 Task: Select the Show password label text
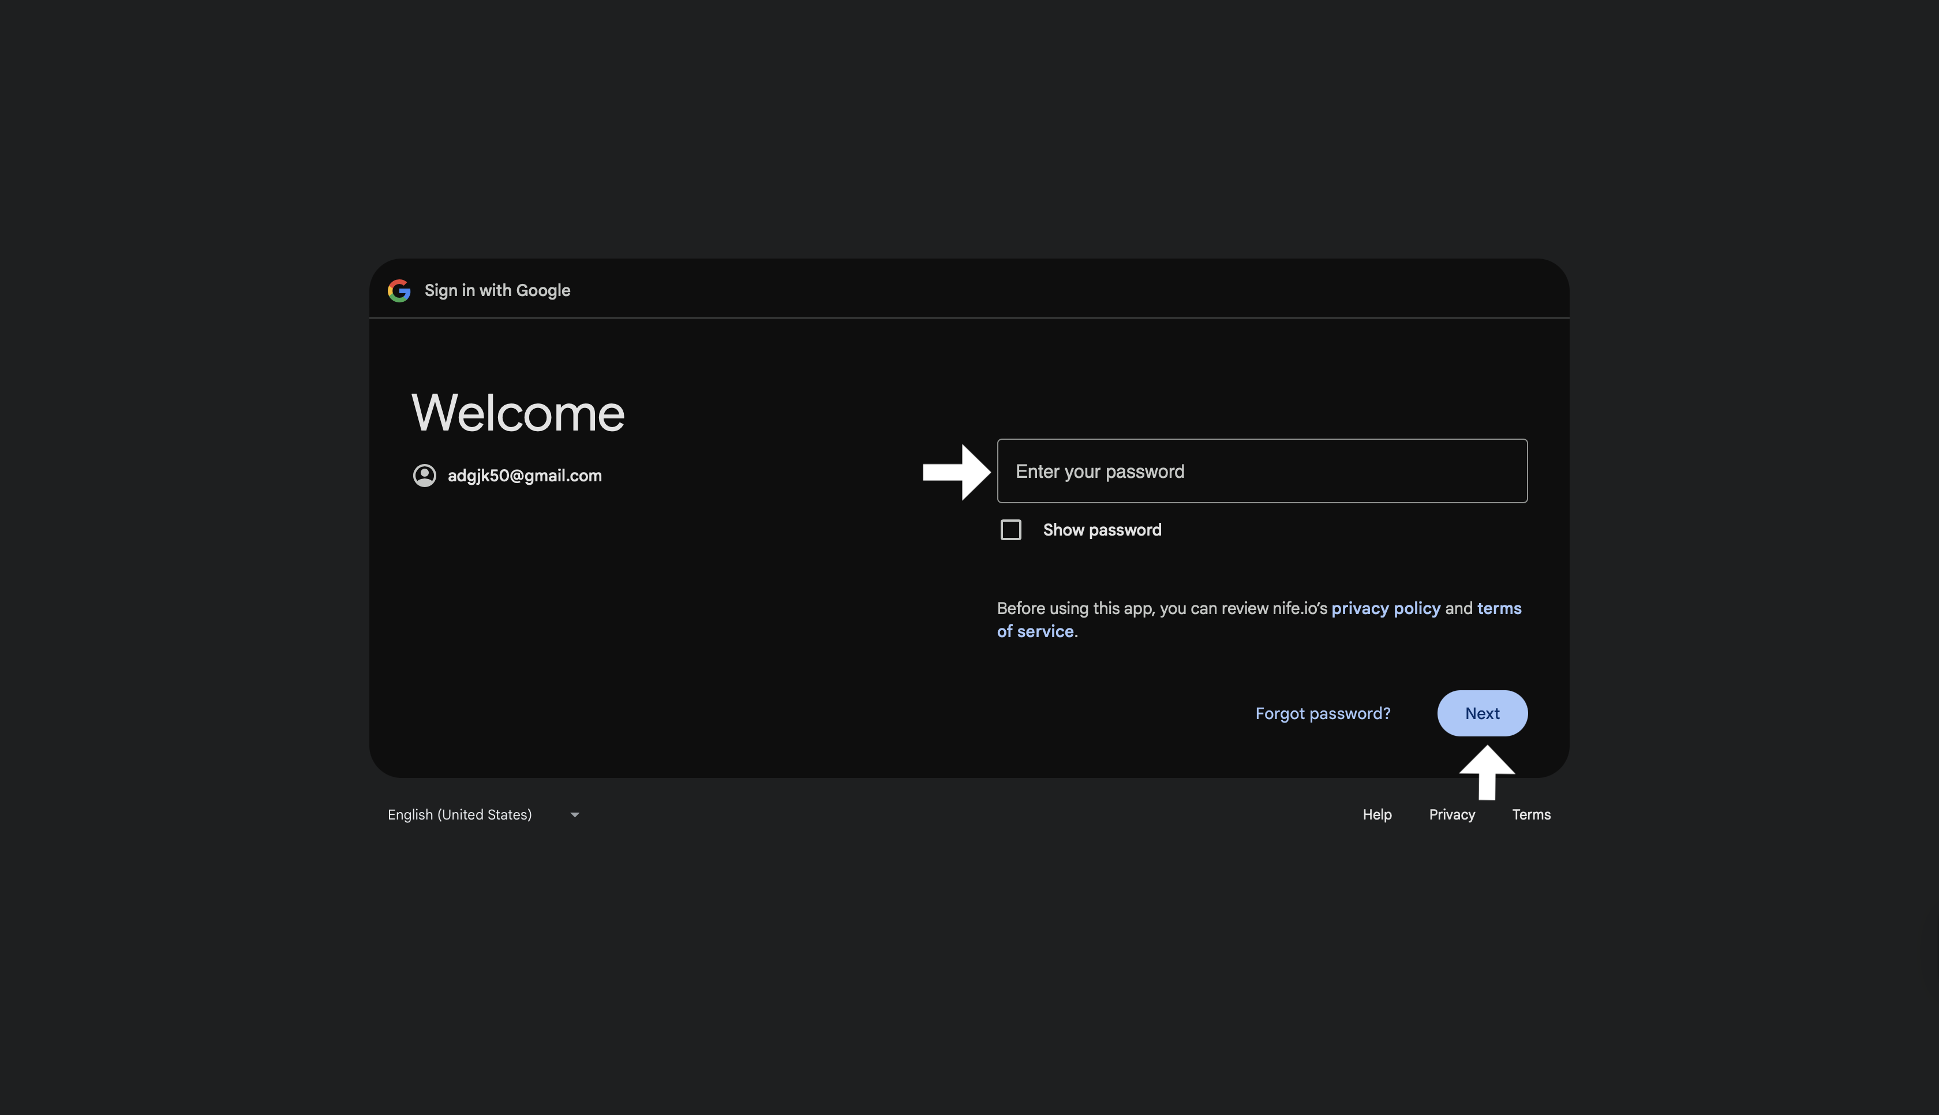[1102, 529]
